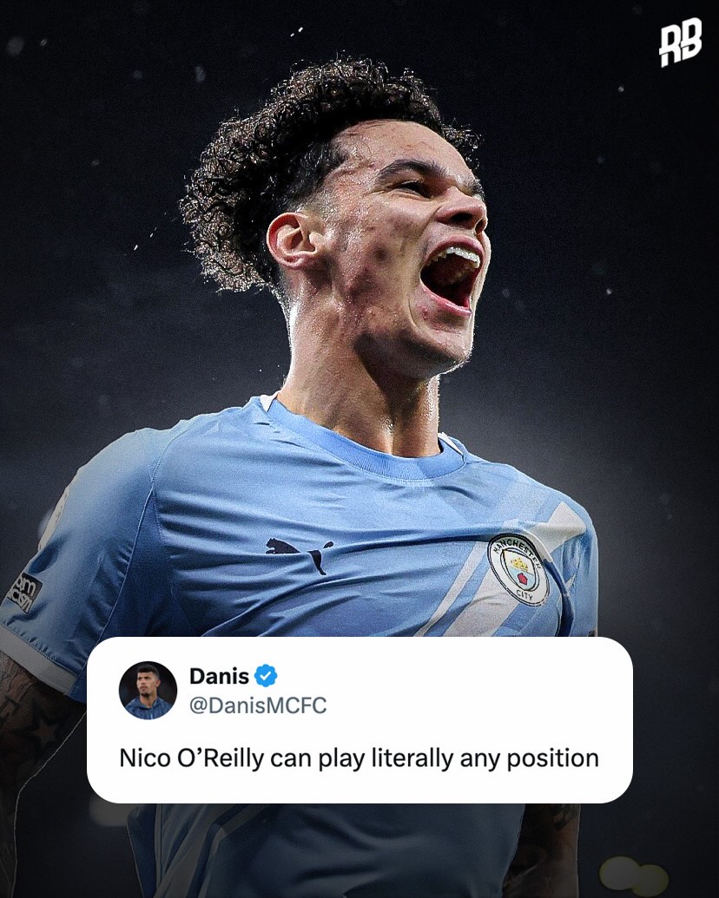The image size is (719, 898).
Task: Click the tweet text about Nico O'Reilly
Action: tap(359, 758)
